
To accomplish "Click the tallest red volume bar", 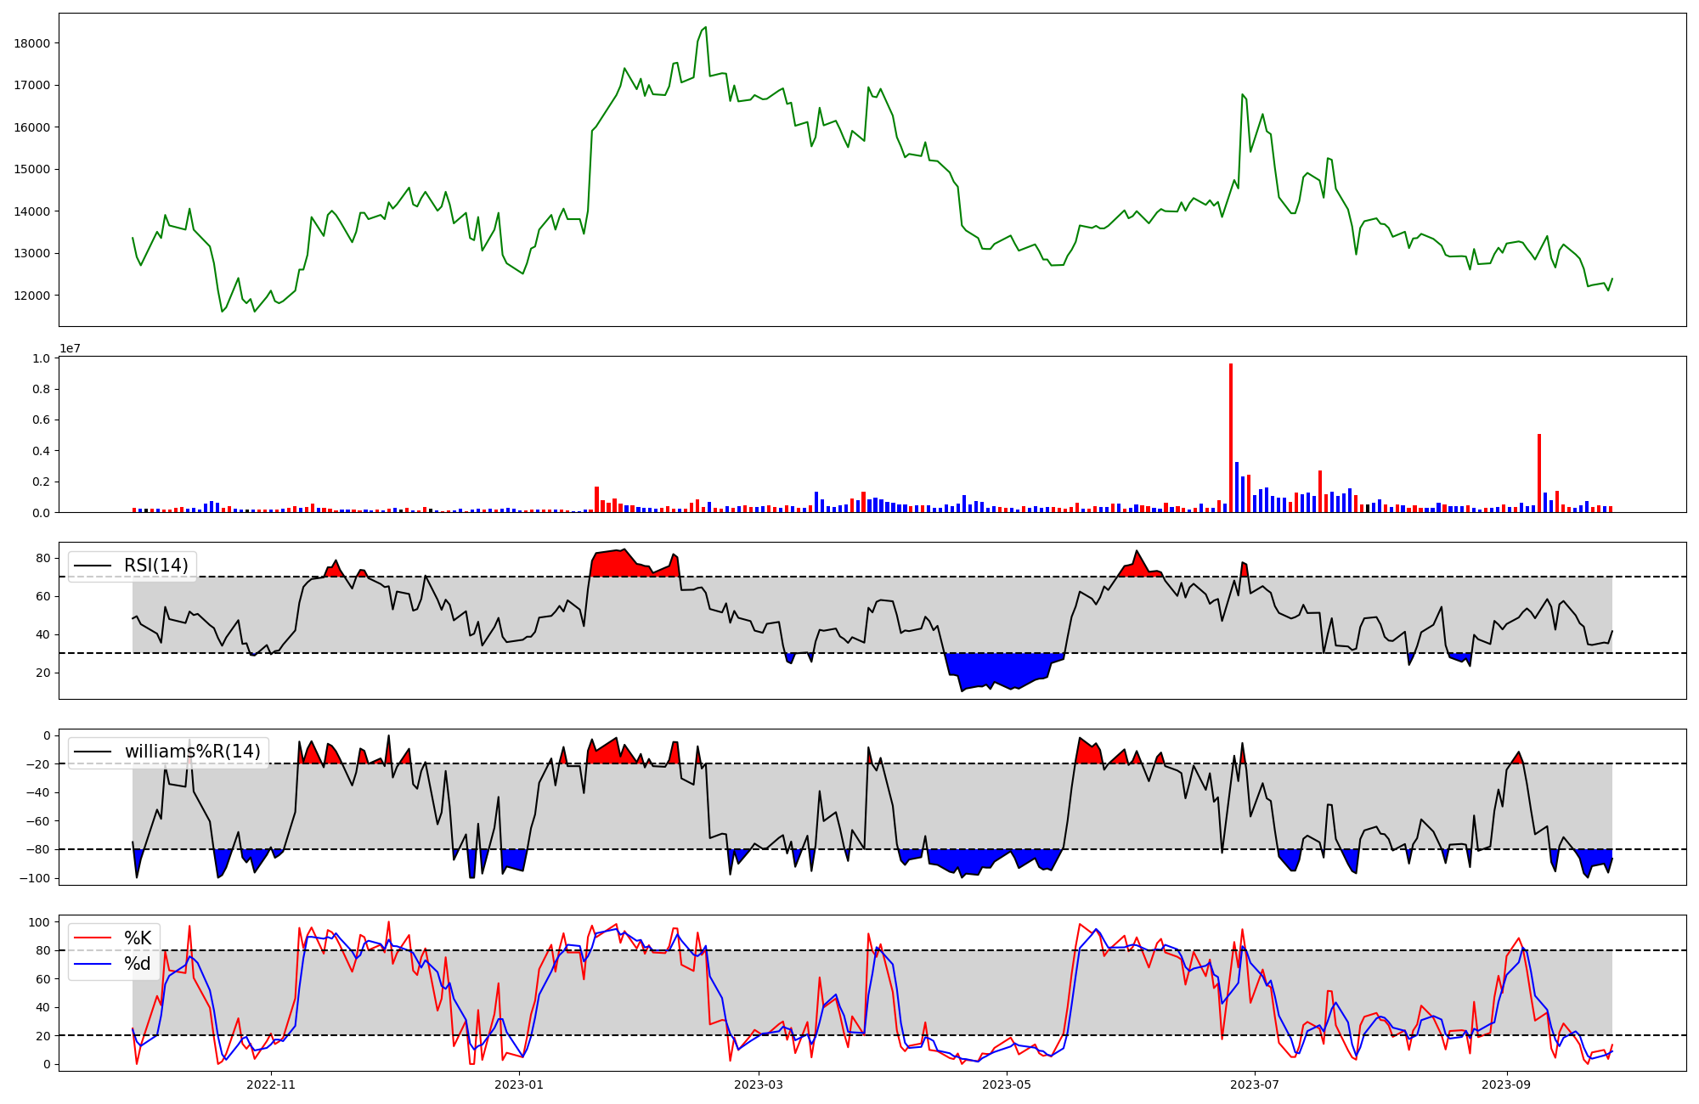I will pos(1231,437).
